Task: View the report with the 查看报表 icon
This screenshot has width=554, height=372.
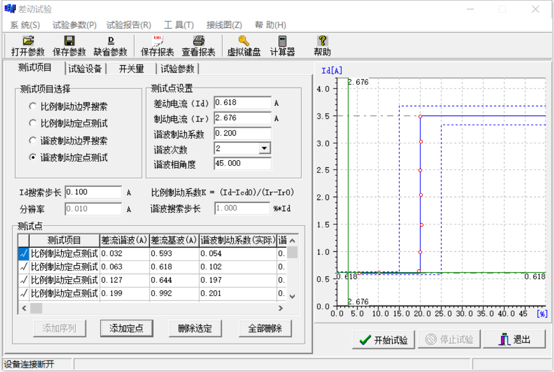Action: pyautogui.click(x=198, y=46)
